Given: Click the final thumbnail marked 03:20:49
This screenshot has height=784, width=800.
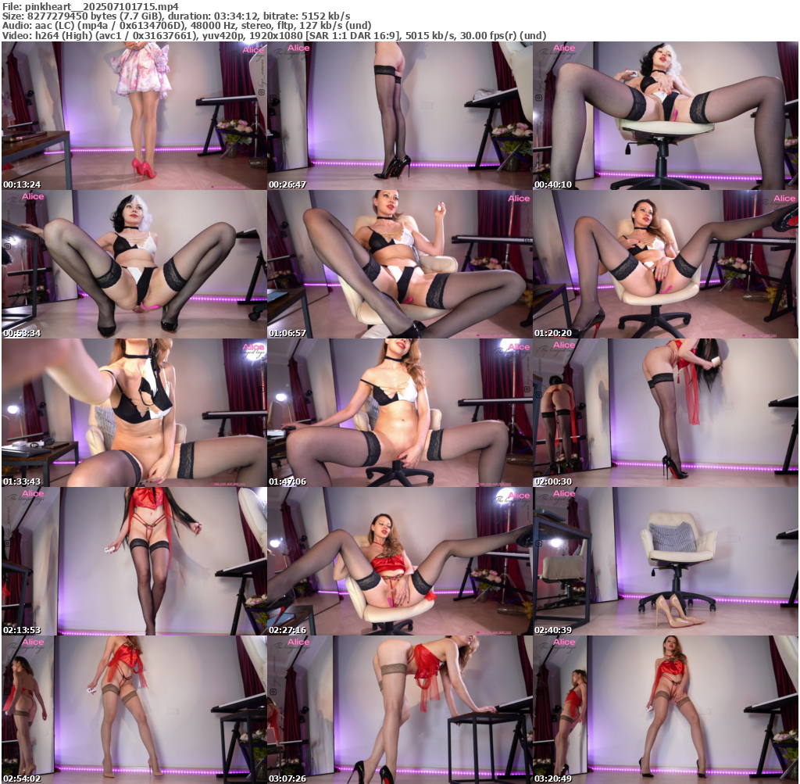Looking at the screenshot, I should click(x=665, y=709).
